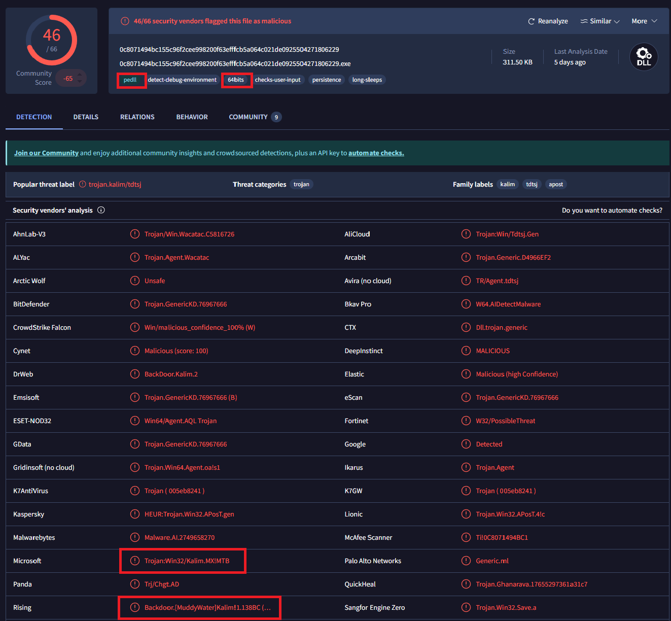
Task: Click the warning icon beside trojan.kalim/tdtsj
Action: [x=83, y=184]
